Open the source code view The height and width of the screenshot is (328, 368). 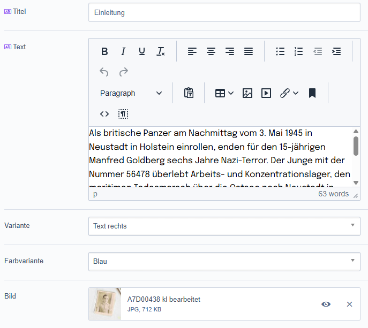click(x=104, y=114)
